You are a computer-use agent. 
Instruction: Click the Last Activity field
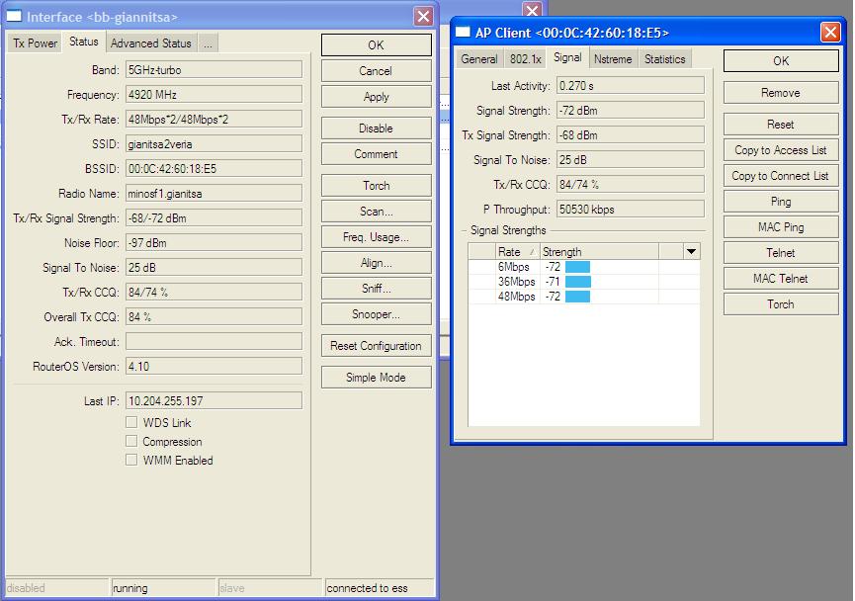pos(631,86)
